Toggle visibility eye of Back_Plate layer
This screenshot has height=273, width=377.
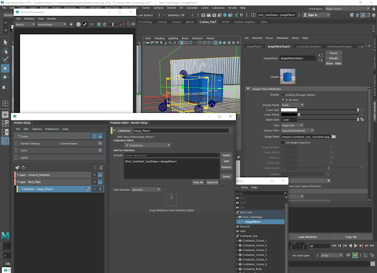[x=94, y=182]
